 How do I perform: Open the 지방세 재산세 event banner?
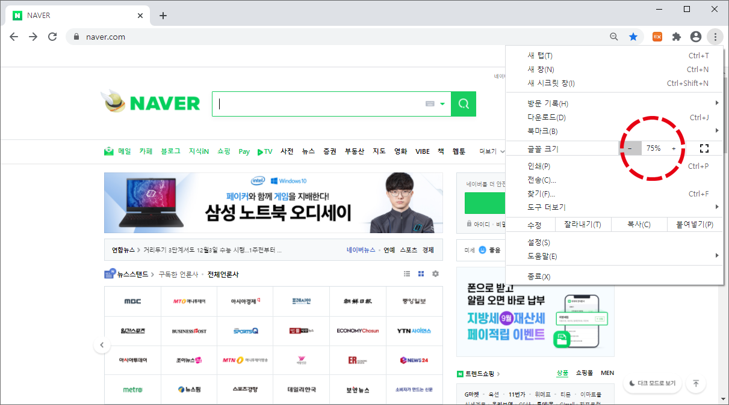click(535, 312)
